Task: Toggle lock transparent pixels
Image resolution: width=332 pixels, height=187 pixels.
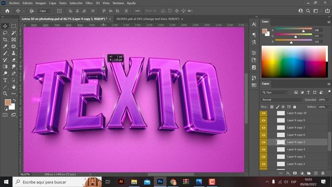Action: (x=272, y=107)
